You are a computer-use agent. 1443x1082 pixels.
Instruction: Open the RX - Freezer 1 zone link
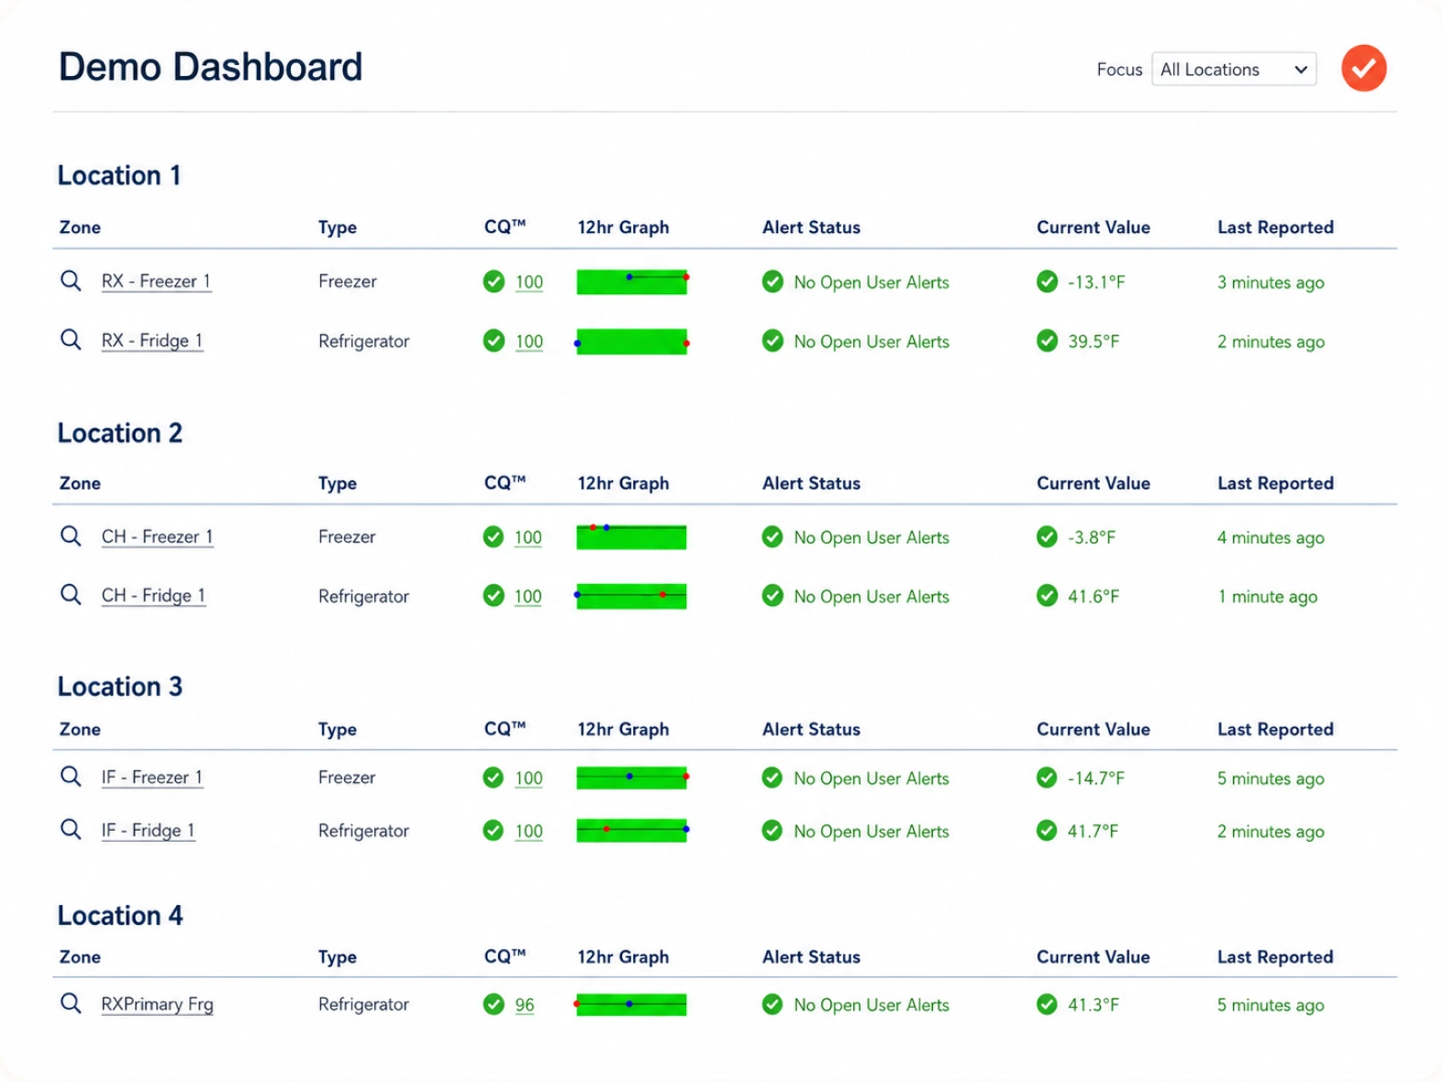tap(156, 282)
